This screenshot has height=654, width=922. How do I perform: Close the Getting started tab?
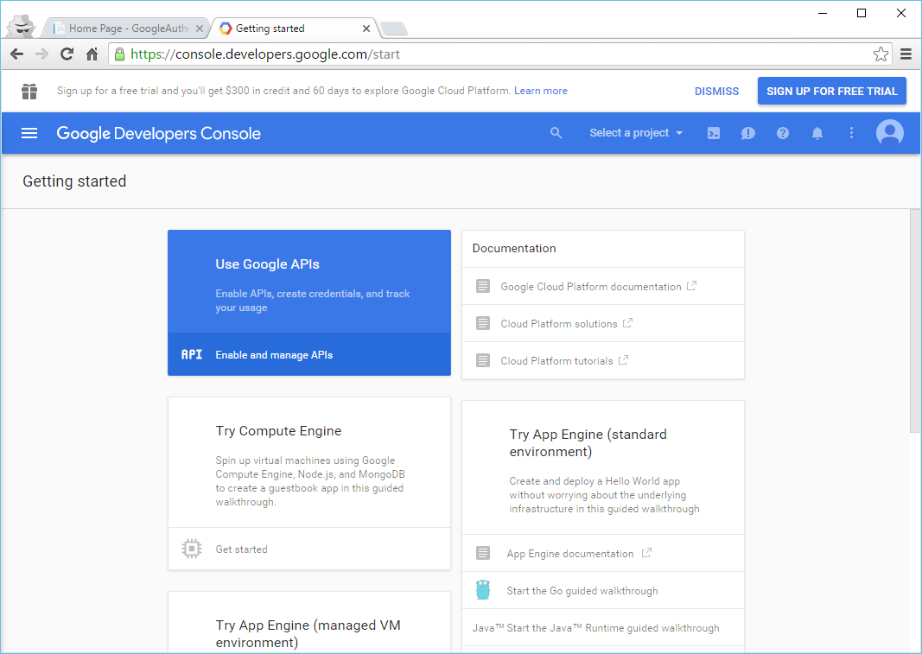pyautogui.click(x=366, y=29)
